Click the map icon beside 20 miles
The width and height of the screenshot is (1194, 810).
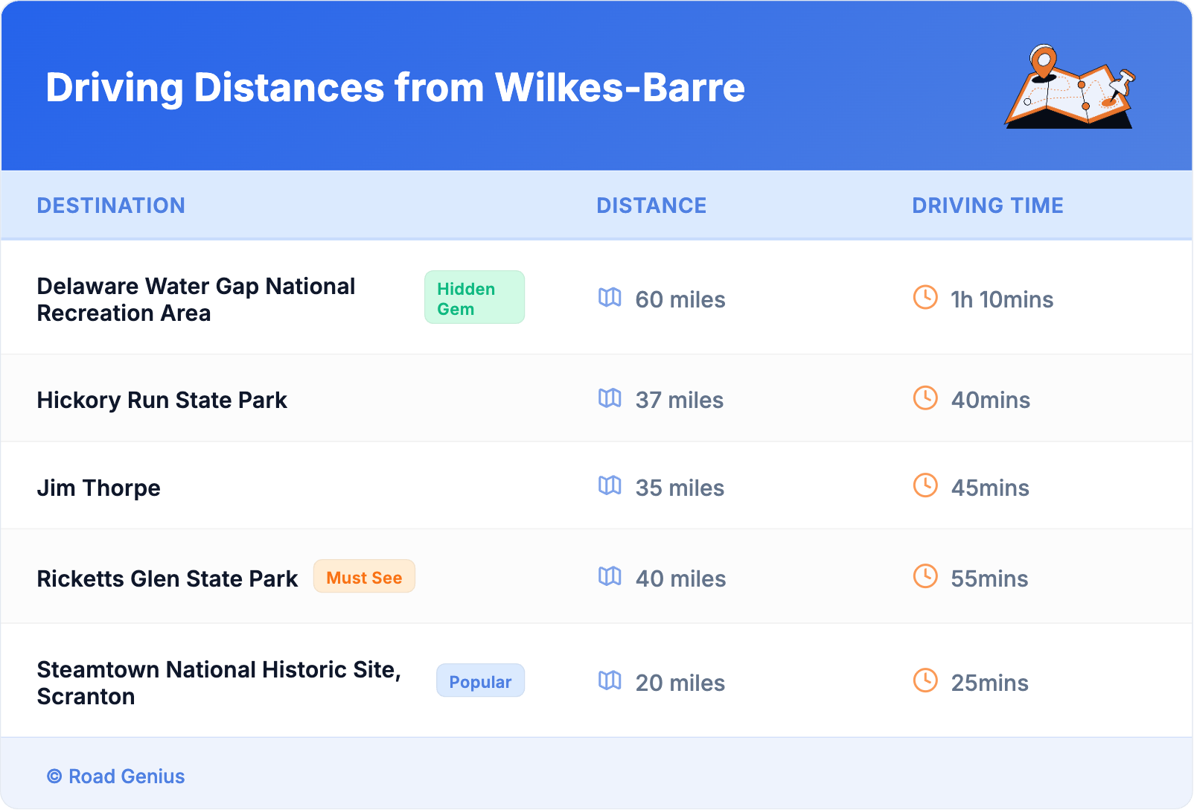pyautogui.click(x=610, y=680)
